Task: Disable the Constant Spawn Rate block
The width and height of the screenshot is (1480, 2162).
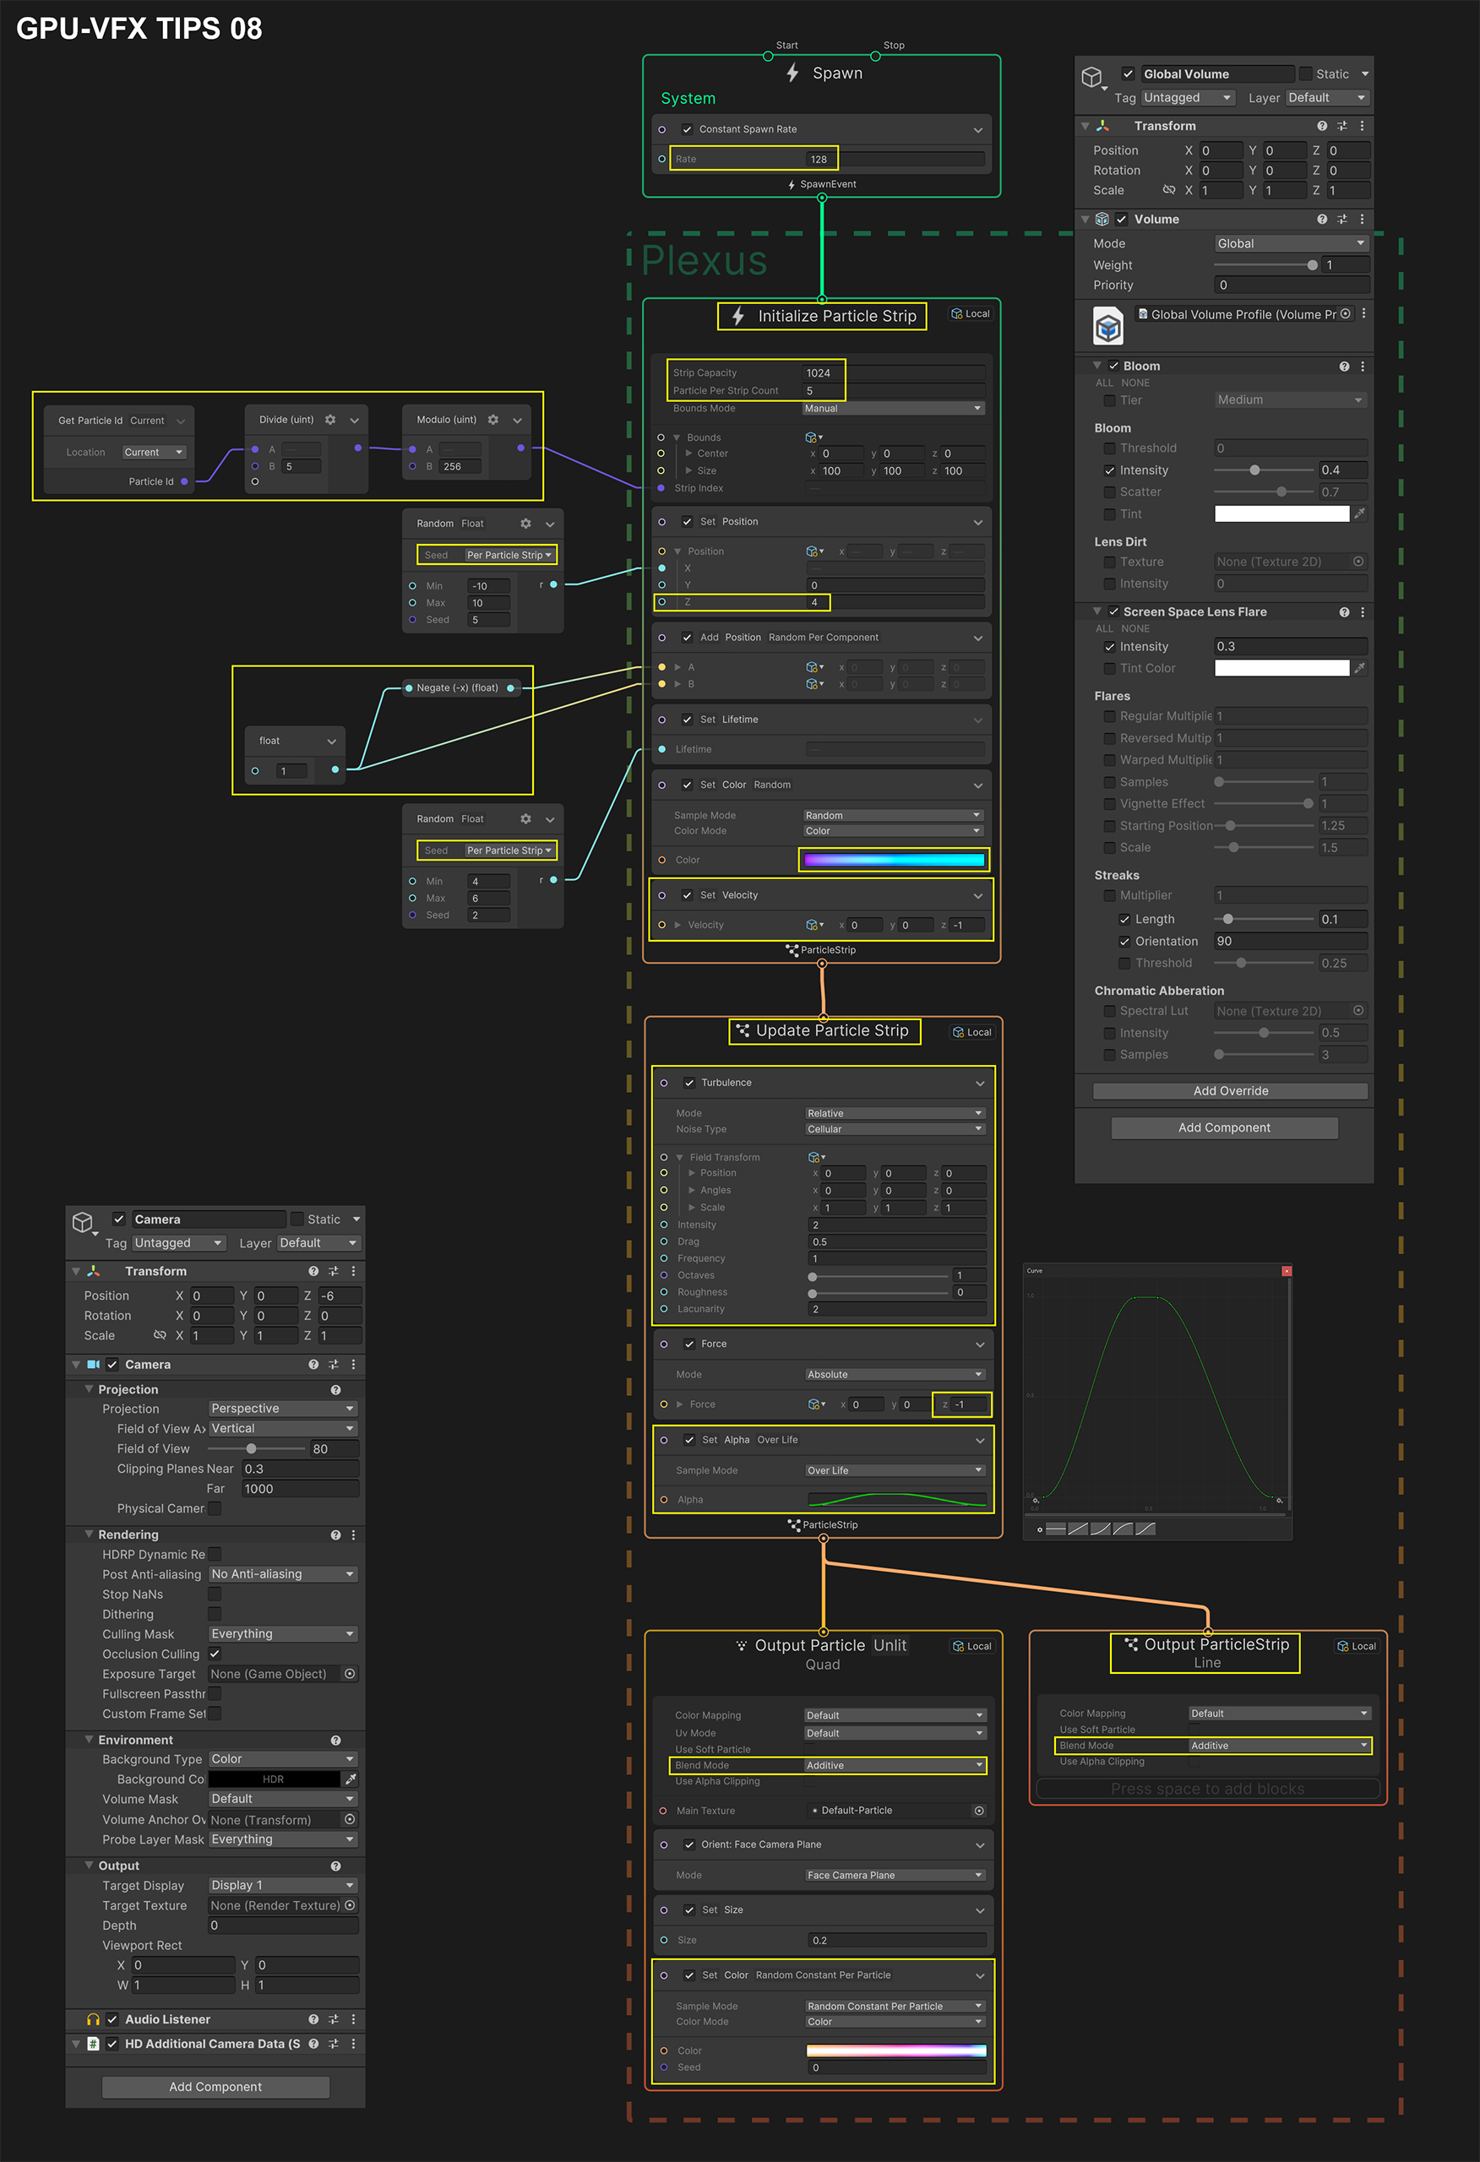Action: 687,129
